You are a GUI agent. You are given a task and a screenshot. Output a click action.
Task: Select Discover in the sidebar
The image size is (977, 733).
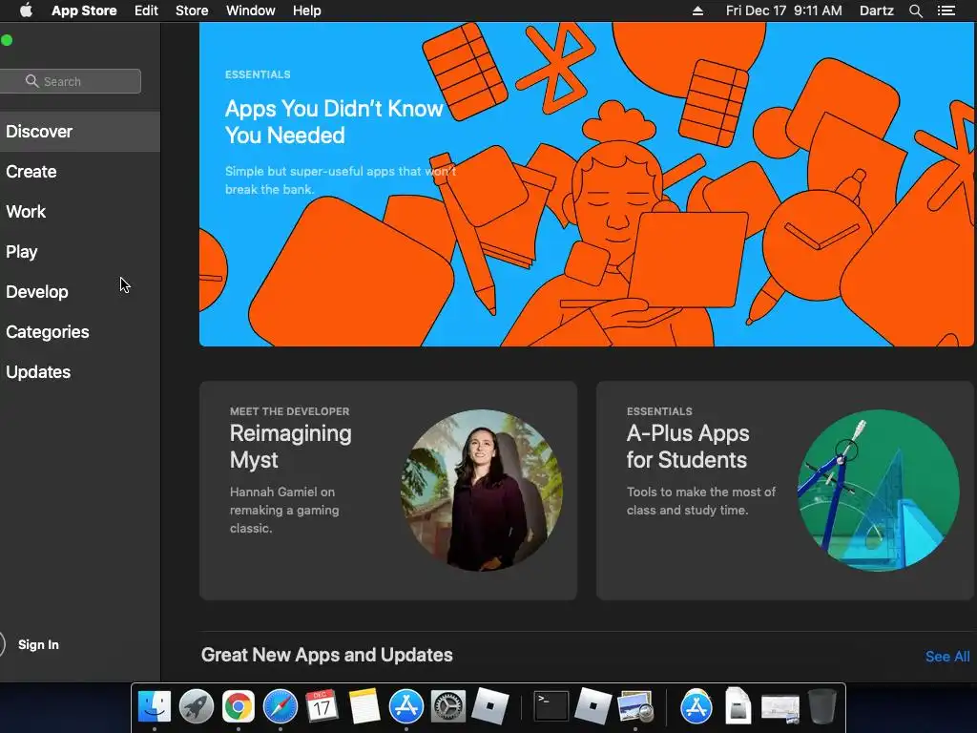click(80, 132)
